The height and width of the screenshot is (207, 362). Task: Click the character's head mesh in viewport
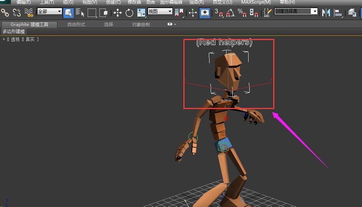pos(228,71)
